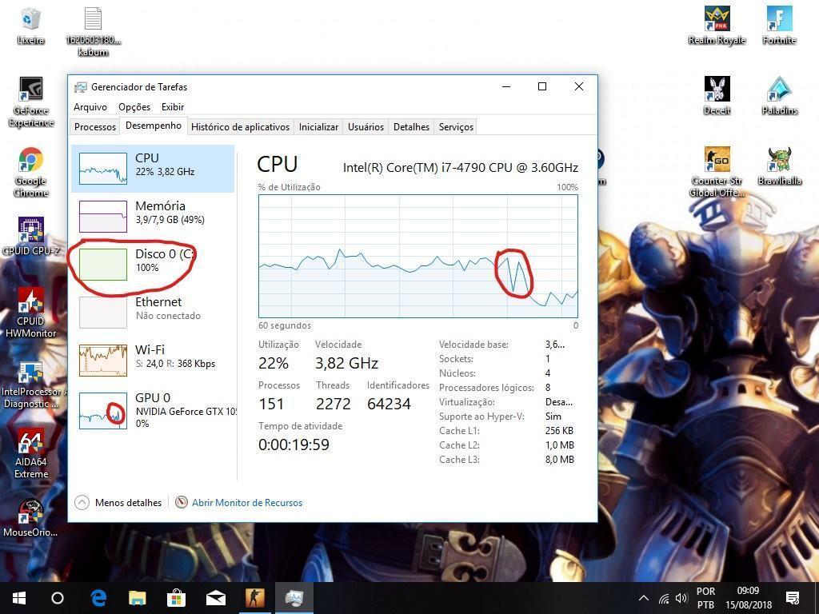Open Deceit game shortcut
Viewport: 819px width, 614px height.
pyautogui.click(x=717, y=96)
